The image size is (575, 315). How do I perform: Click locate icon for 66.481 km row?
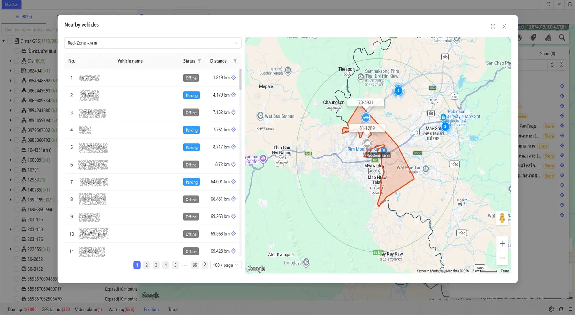click(x=233, y=199)
